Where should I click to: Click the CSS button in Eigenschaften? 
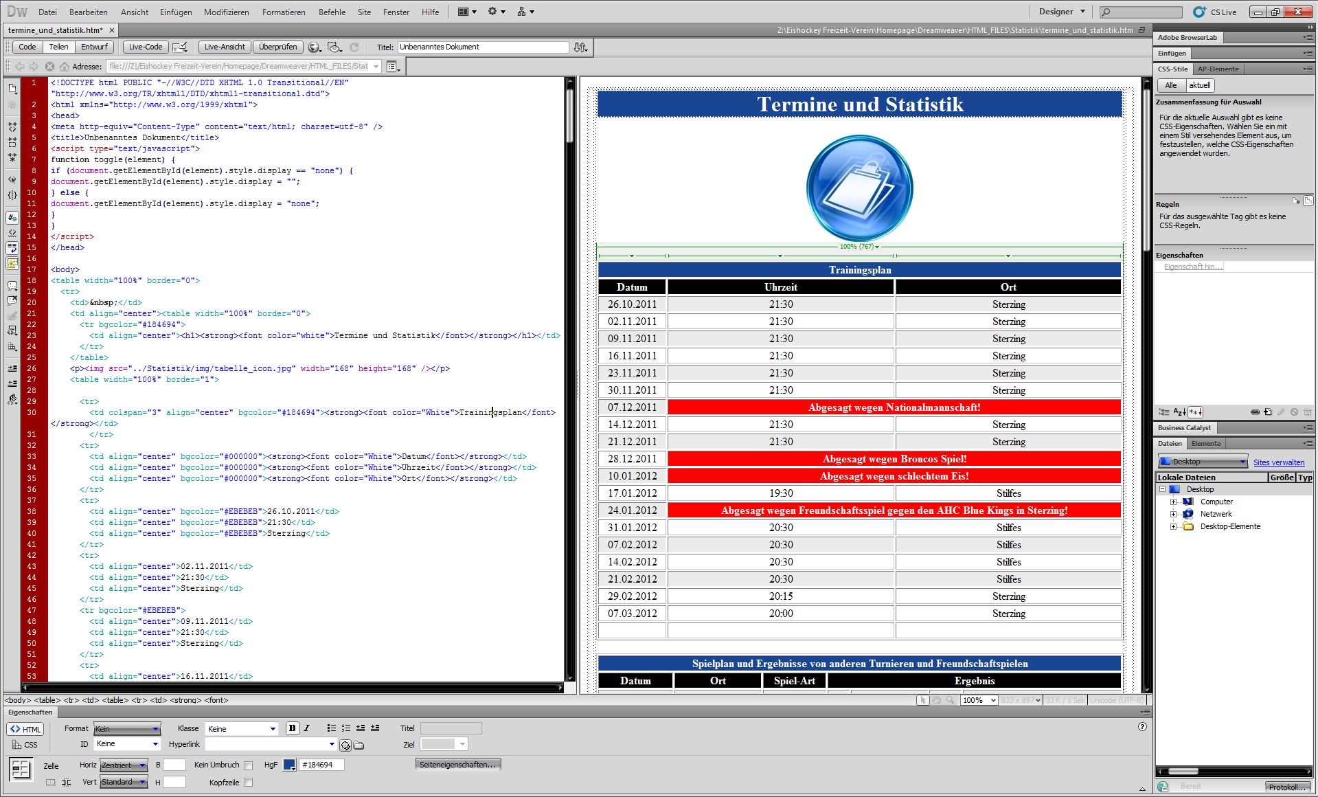tap(25, 745)
